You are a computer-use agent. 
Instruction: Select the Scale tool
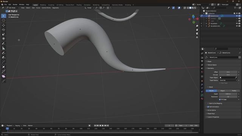coord(3,34)
